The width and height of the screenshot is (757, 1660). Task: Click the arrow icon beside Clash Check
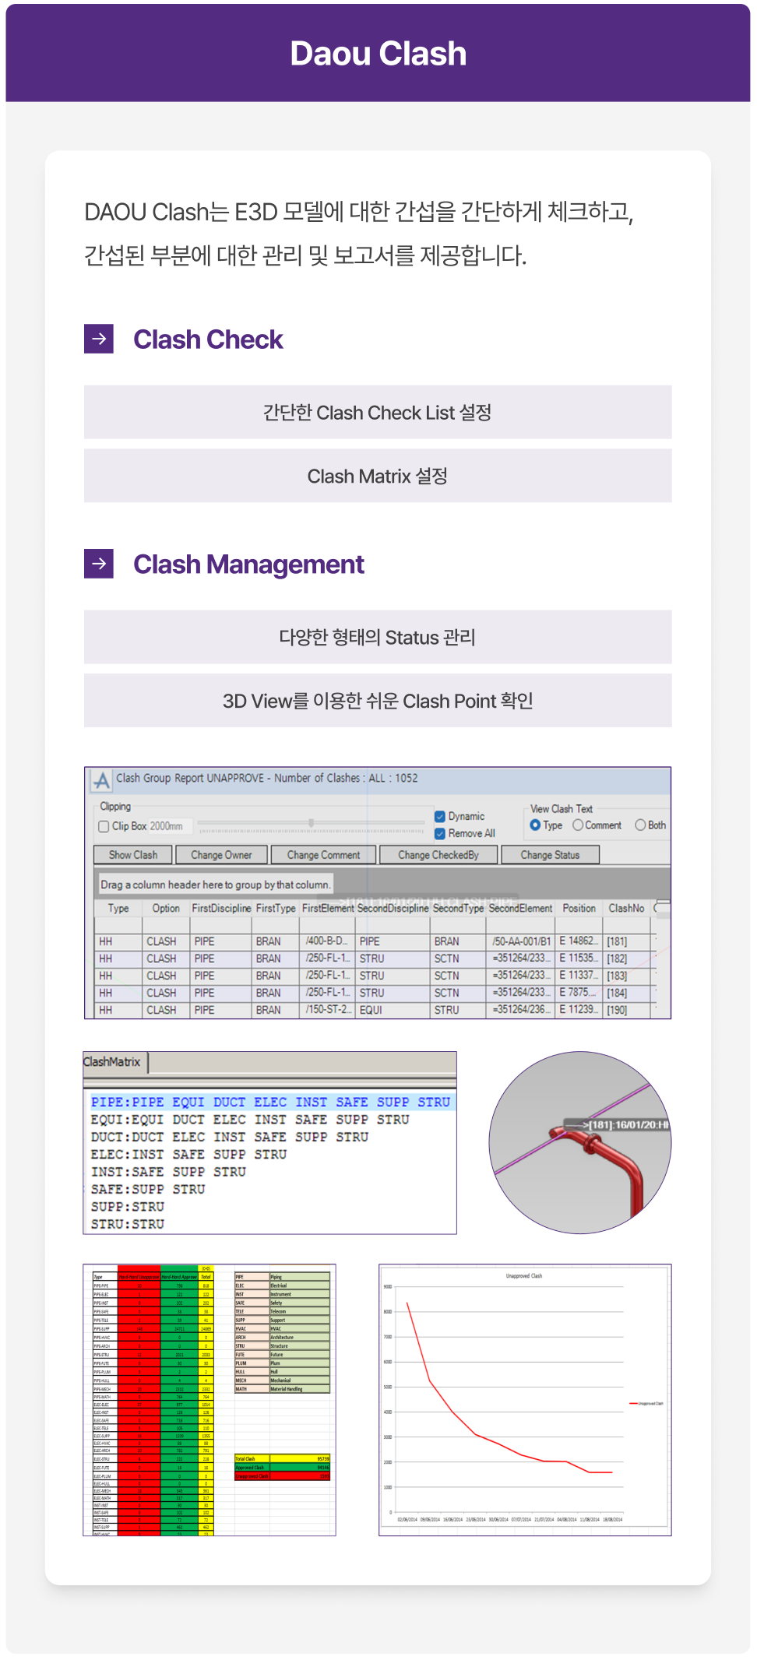pyautogui.click(x=99, y=339)
